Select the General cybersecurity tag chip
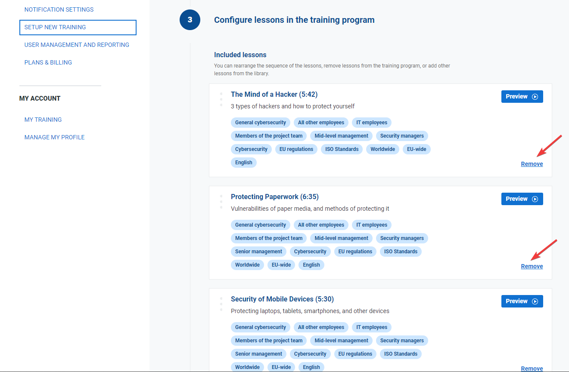The height and width of the screenshot is (372, 569). click(260, 122)
